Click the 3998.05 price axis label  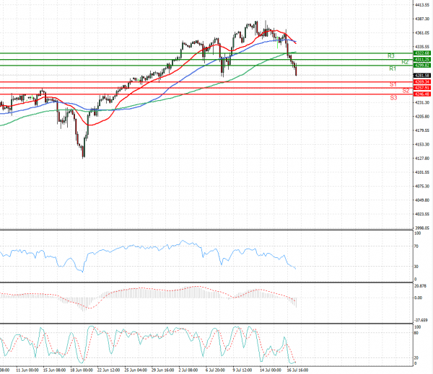pos(422,228)
